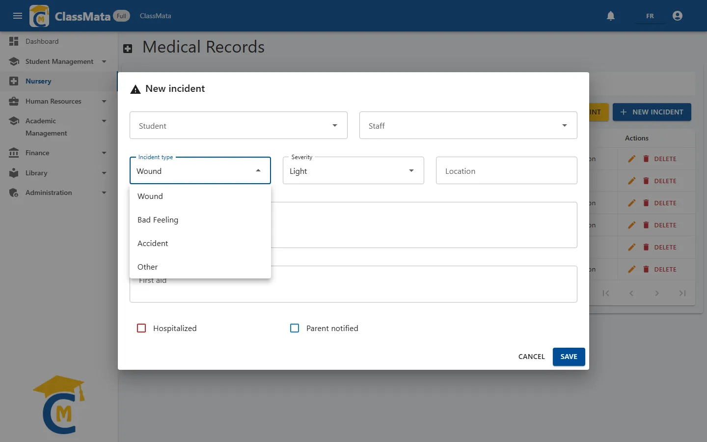Expand the Academic Management sidebar section
This screenshot has height=442, width=707.
(104, 121)
